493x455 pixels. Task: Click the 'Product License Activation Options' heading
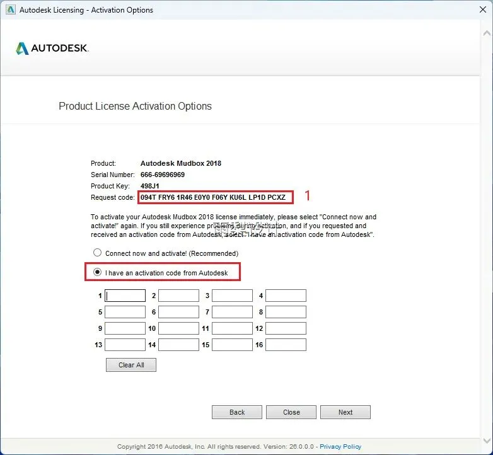tap(135, 107)
